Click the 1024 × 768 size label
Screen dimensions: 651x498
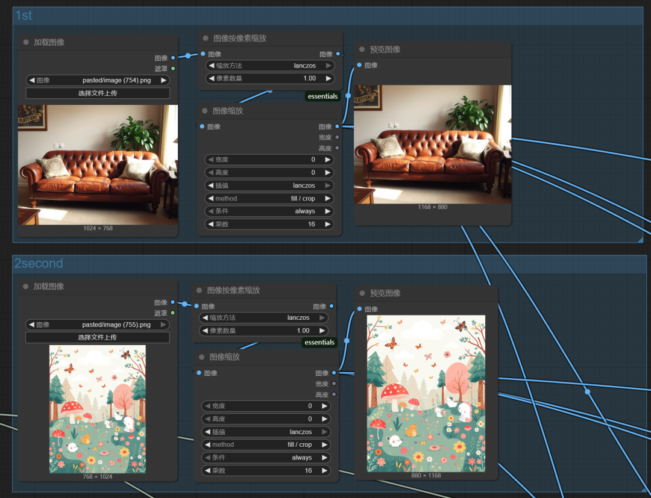tap(98, 228)
